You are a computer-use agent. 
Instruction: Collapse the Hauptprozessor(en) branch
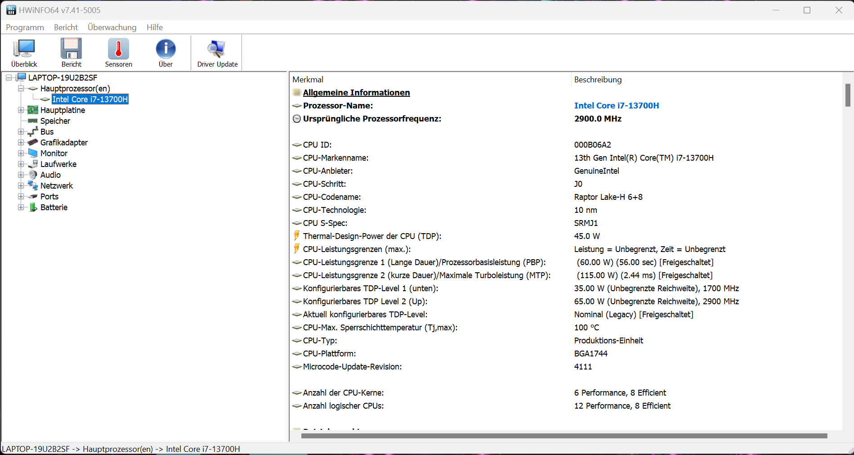[x=21, y=88]
